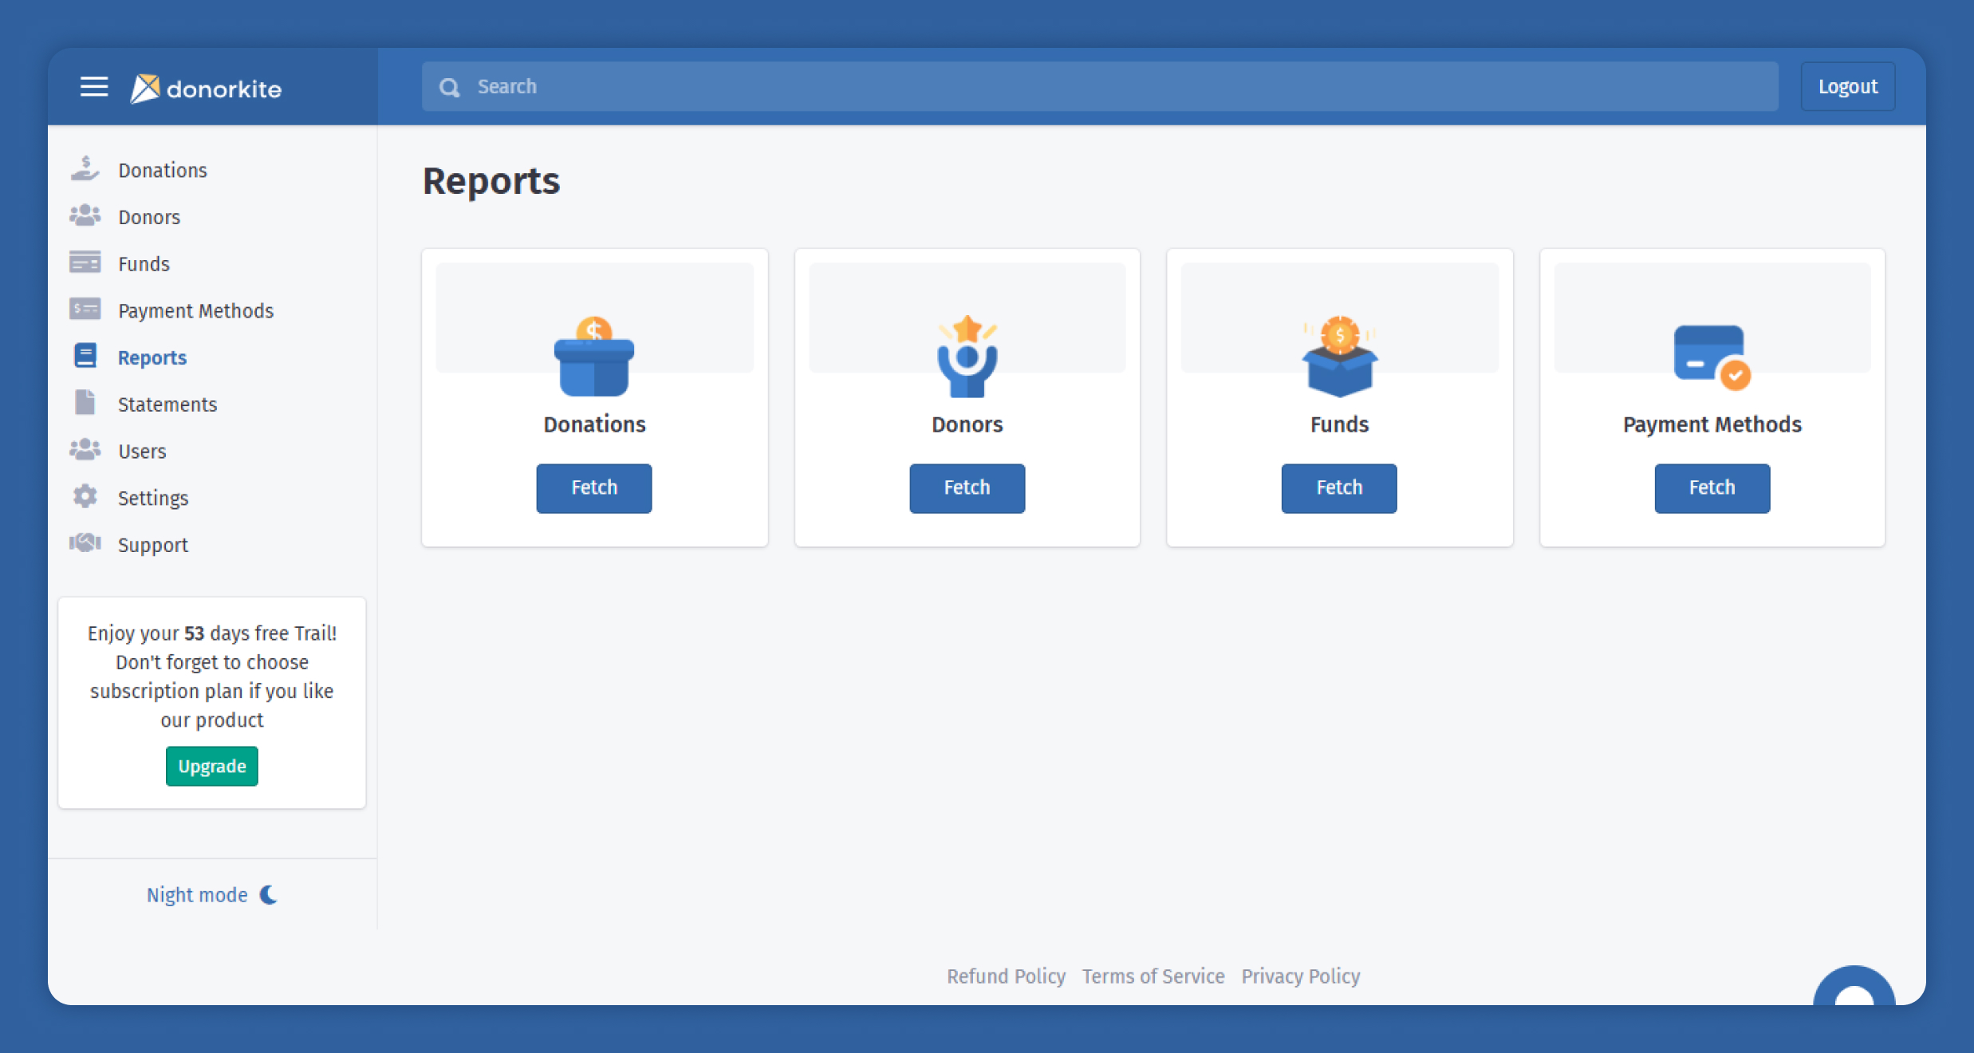Screen dimensions: 1974x1053
Task: Fetch the Donors report
Action: tap(967, 487)
